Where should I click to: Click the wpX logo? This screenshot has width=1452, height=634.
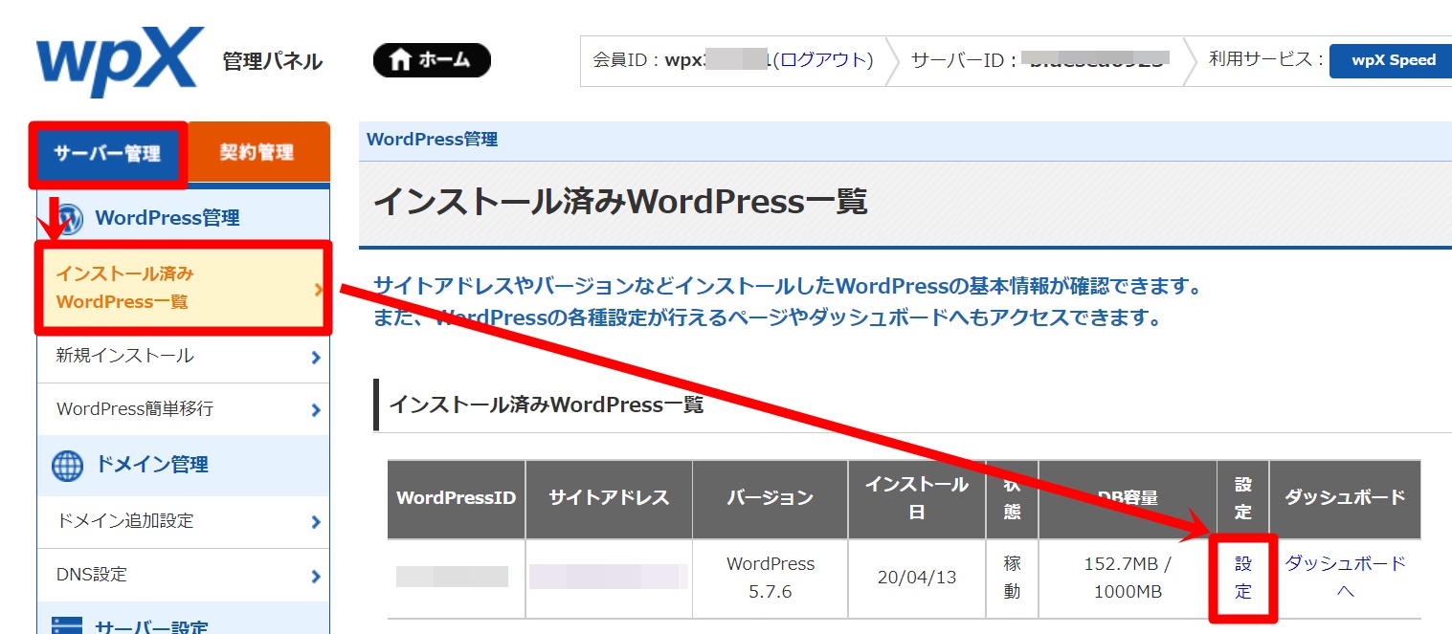click(120, 62)
